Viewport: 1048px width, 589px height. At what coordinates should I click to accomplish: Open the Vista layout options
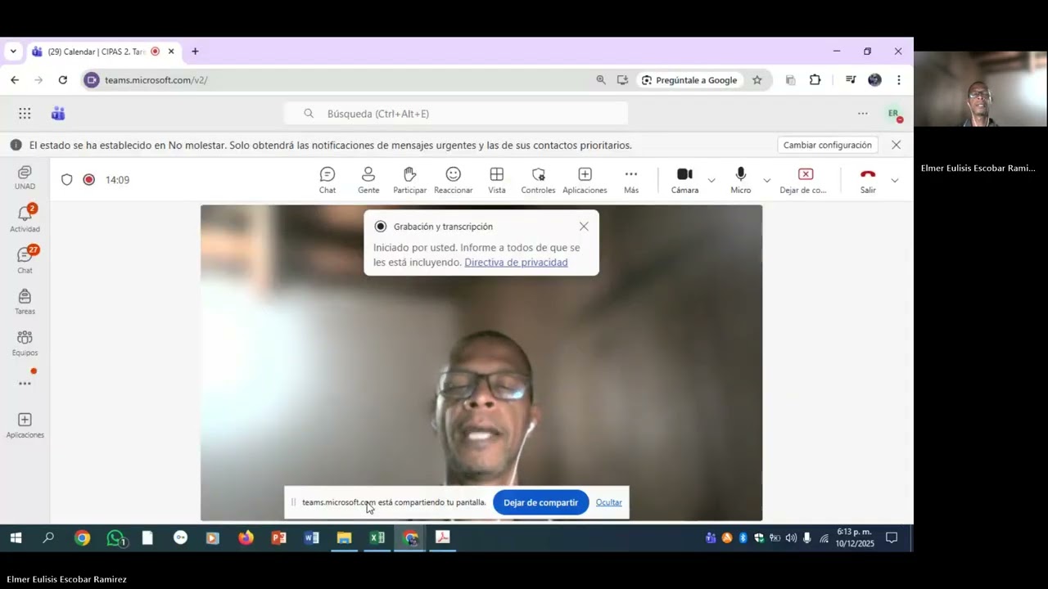pos(497,180)
